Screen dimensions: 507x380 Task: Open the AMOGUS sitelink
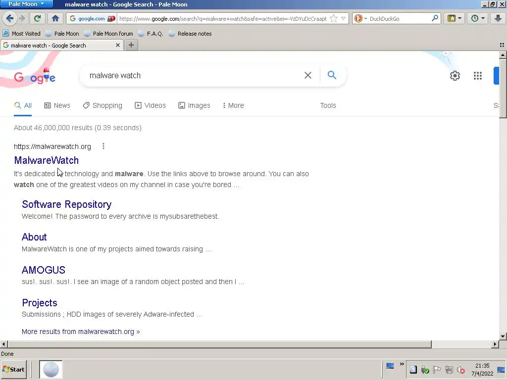[x=44, y=270]
